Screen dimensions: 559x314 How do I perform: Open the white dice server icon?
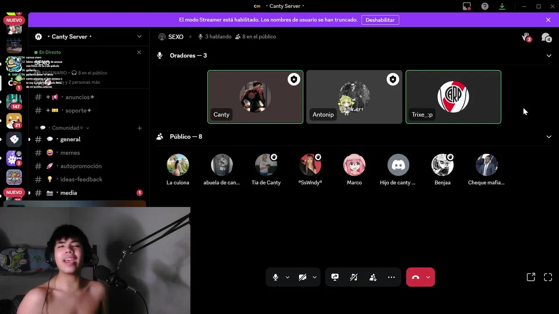click(14, 140)
